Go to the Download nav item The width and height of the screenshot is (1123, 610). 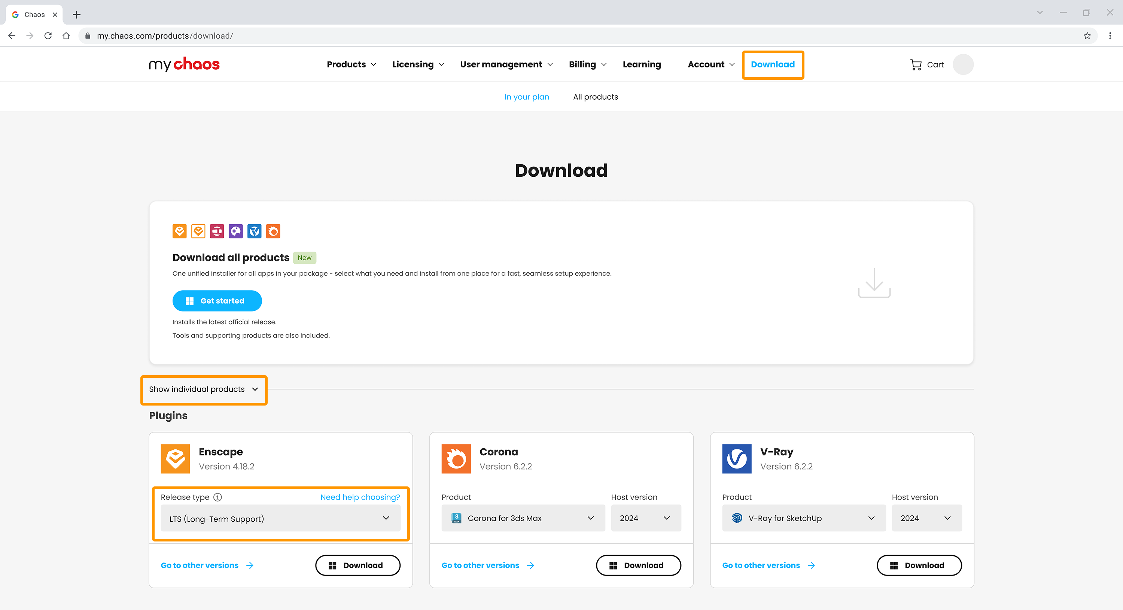tap(773, 64)
